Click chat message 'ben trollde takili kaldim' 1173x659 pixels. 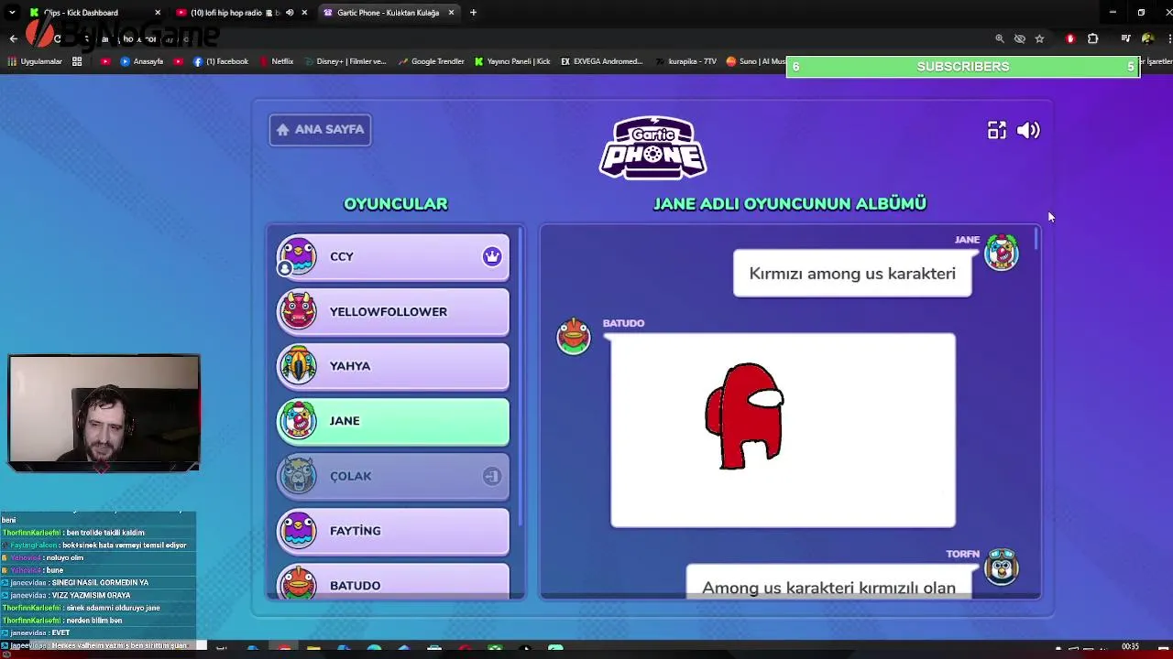click(105, 533)
